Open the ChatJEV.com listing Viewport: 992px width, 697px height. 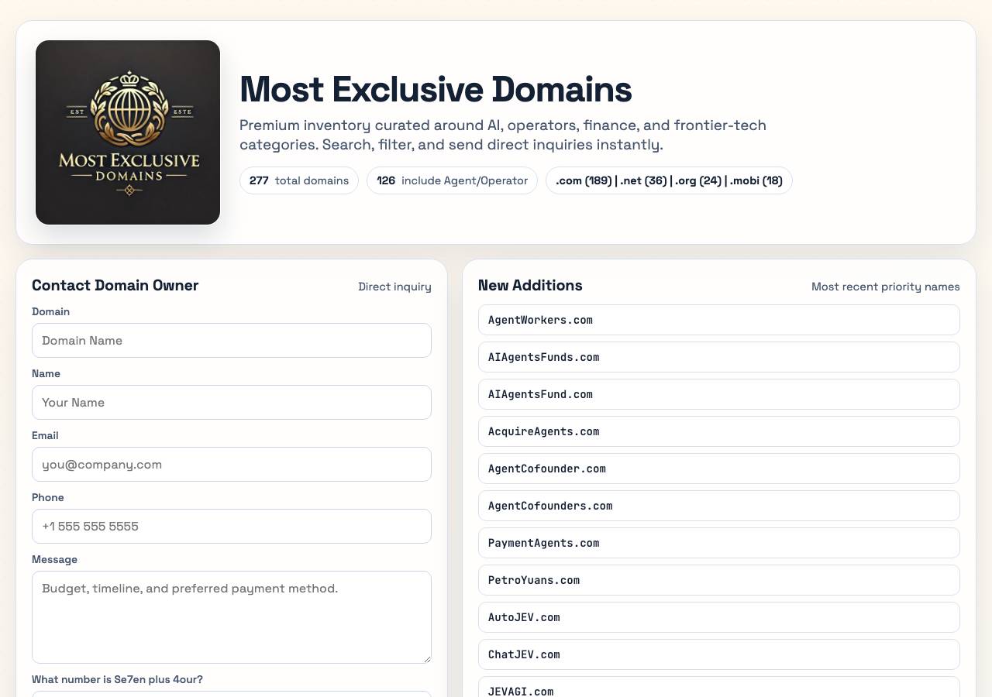click(x=719, y=654)
